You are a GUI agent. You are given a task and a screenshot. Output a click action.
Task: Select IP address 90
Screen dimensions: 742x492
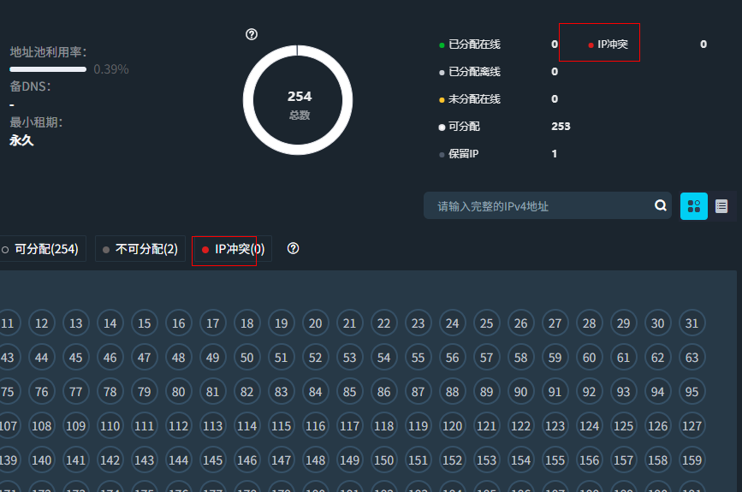tap(520, 392)
